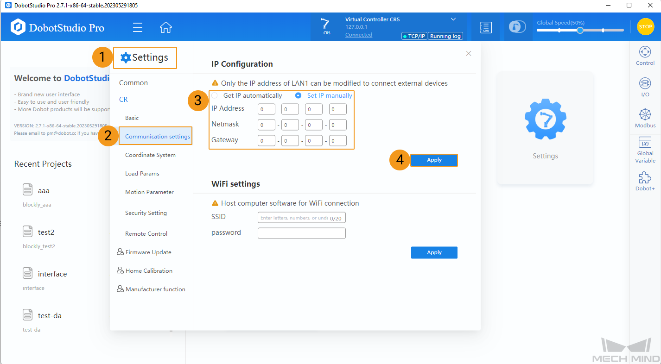Screen dimensions: 661x364
Task: Open the hamburger menu in top bar
Action: (x=138, y=27)
